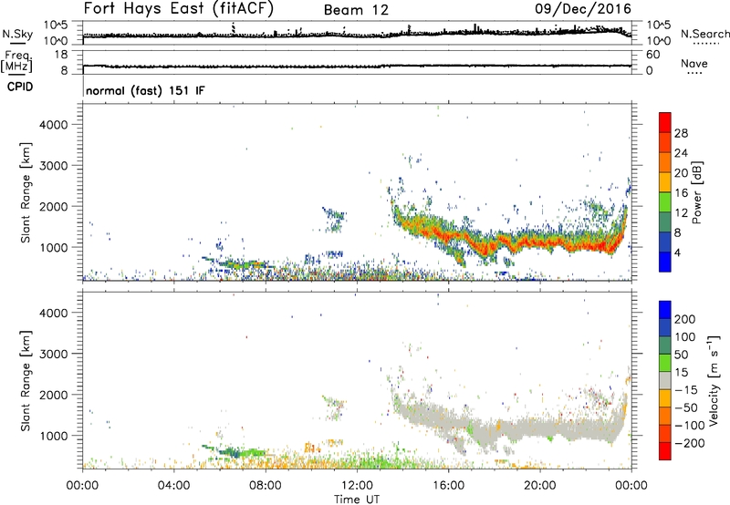Viewport: 730px width, 505px height.
Task: Click the red bottom of velocity color bar
Action: tap(665, 451)
